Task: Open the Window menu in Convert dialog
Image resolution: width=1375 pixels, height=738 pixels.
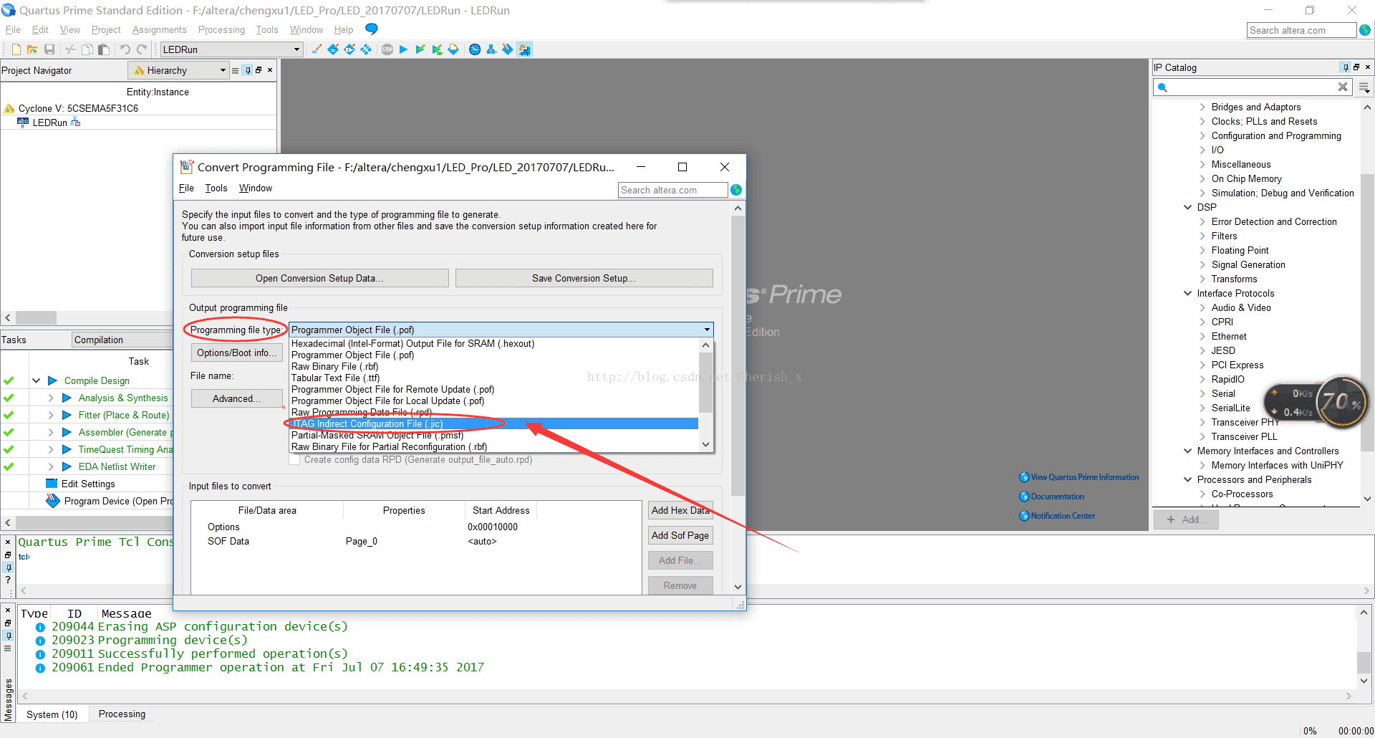Action: (256, 188)
